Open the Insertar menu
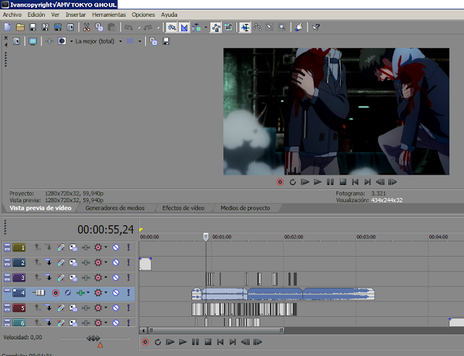 tap(75, 15)
